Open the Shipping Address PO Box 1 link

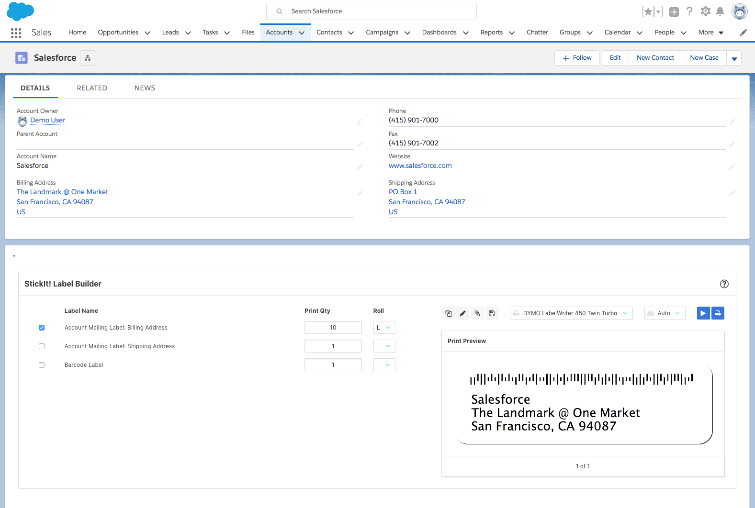pyautogui.click(x=403, y=192)
